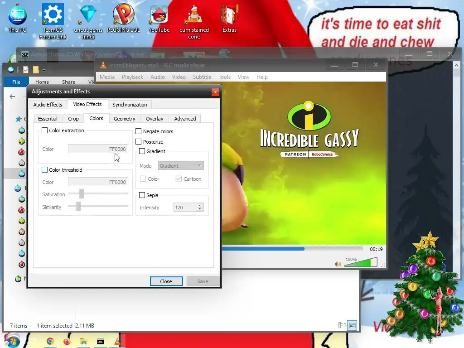Screen dimensions: 464x348
Task: Click the VLC cone icon in VLC title bar
Action: tap(103, 65)
